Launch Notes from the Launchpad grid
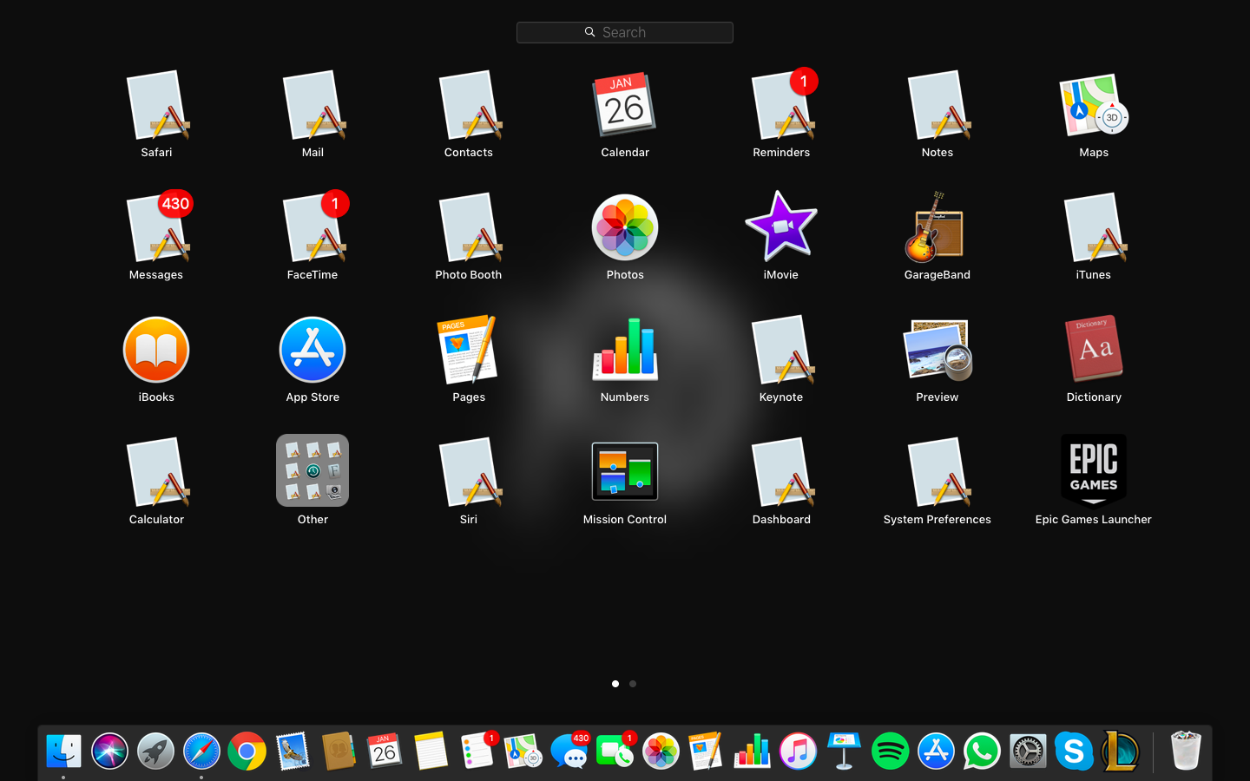The width and height of the screenshot is (1250, 781). tap(937, 106)
